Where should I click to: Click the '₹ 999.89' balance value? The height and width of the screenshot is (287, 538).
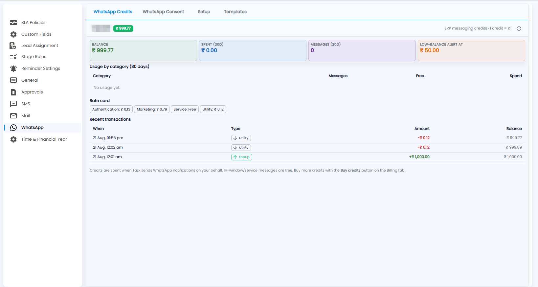click(514, 148)
